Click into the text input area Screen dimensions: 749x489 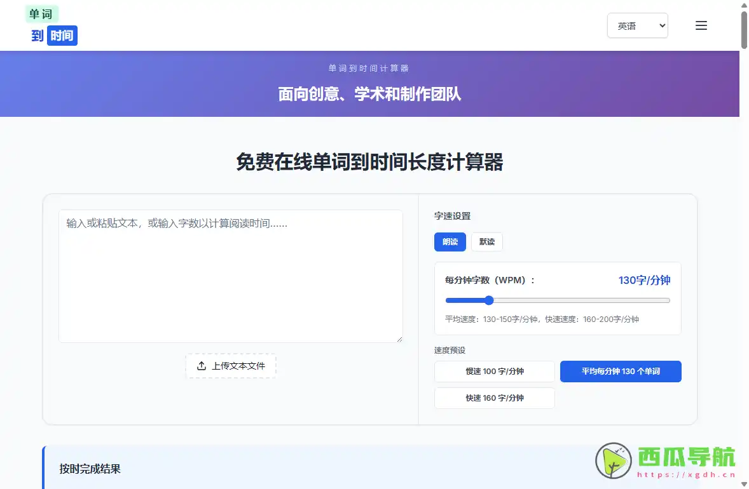(x=231, y=276)
